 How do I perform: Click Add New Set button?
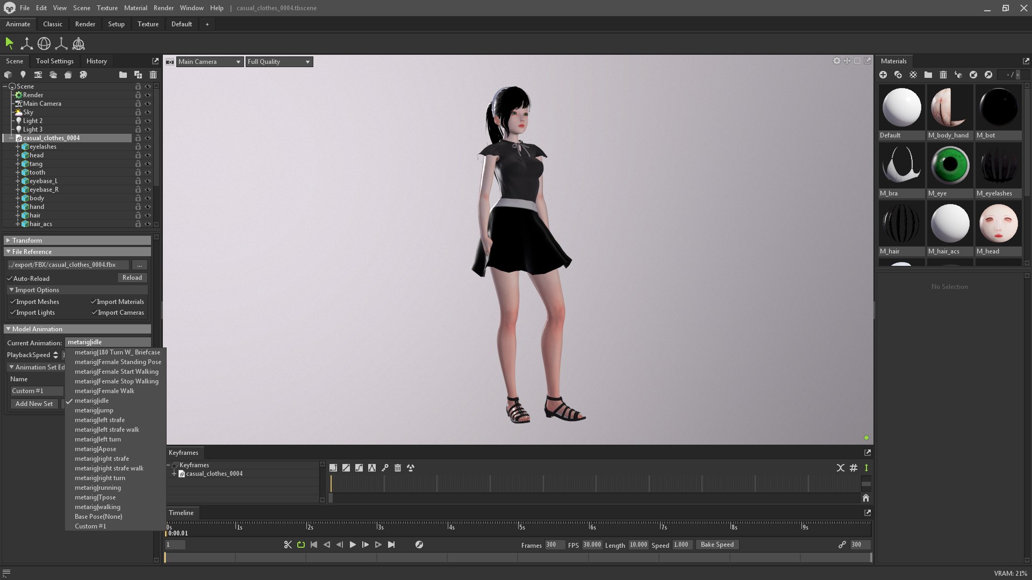point(34,404)
